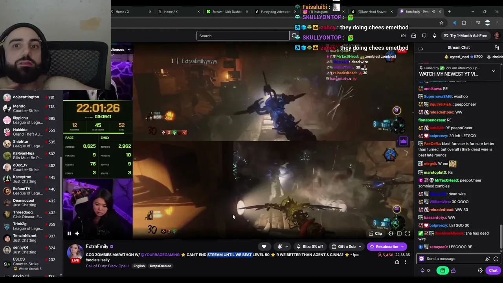Viewport: 503px width, 283px height.
Task: Click the follow heart button
Action: point(264,246)
